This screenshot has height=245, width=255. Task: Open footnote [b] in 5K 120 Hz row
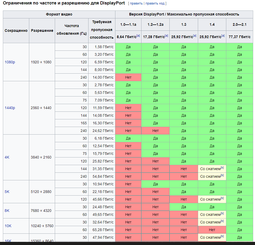pos(222,198)
